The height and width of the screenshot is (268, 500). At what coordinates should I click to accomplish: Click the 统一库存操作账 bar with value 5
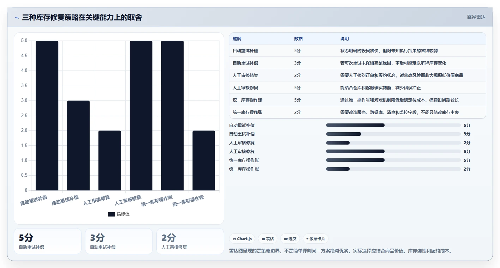click(x=173, y=116)
